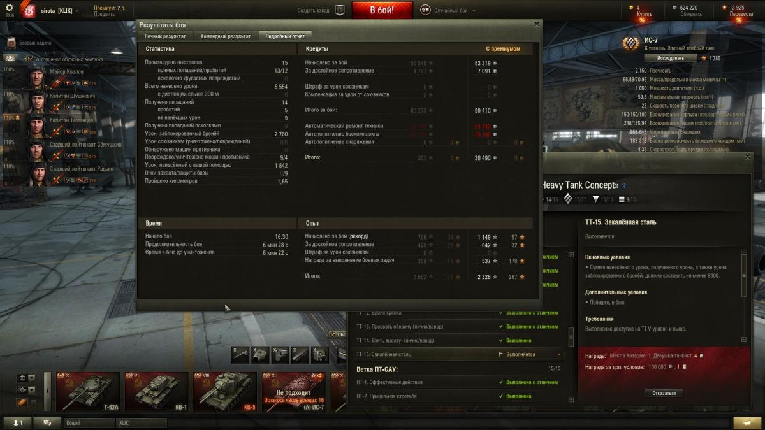This screenshot has height=430, width=765.
Task: Select the КВ-1 tank in carousel
Action: (156, 391)
